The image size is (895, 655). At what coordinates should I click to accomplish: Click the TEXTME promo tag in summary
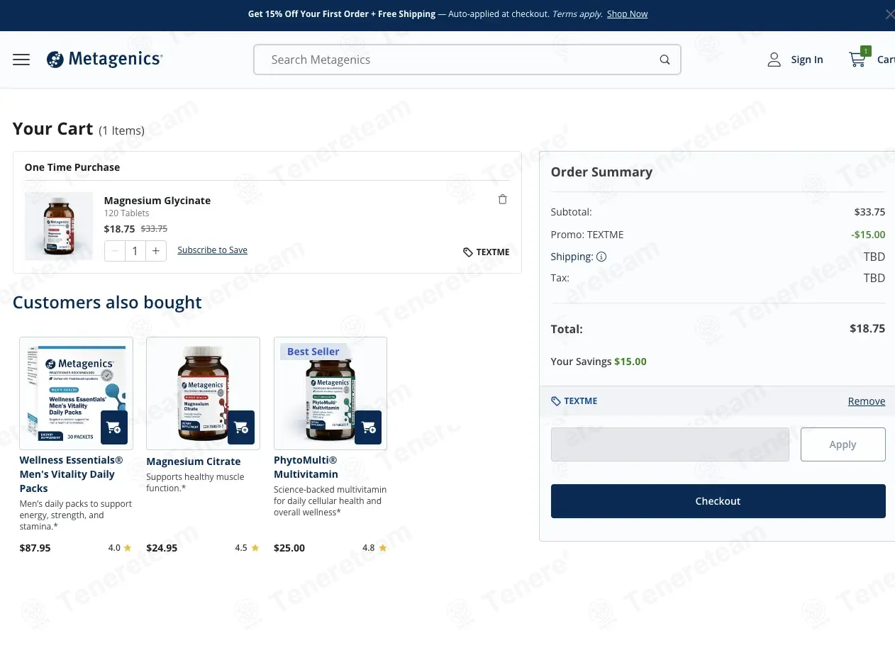pyautogui.click(x=574, y=401)
